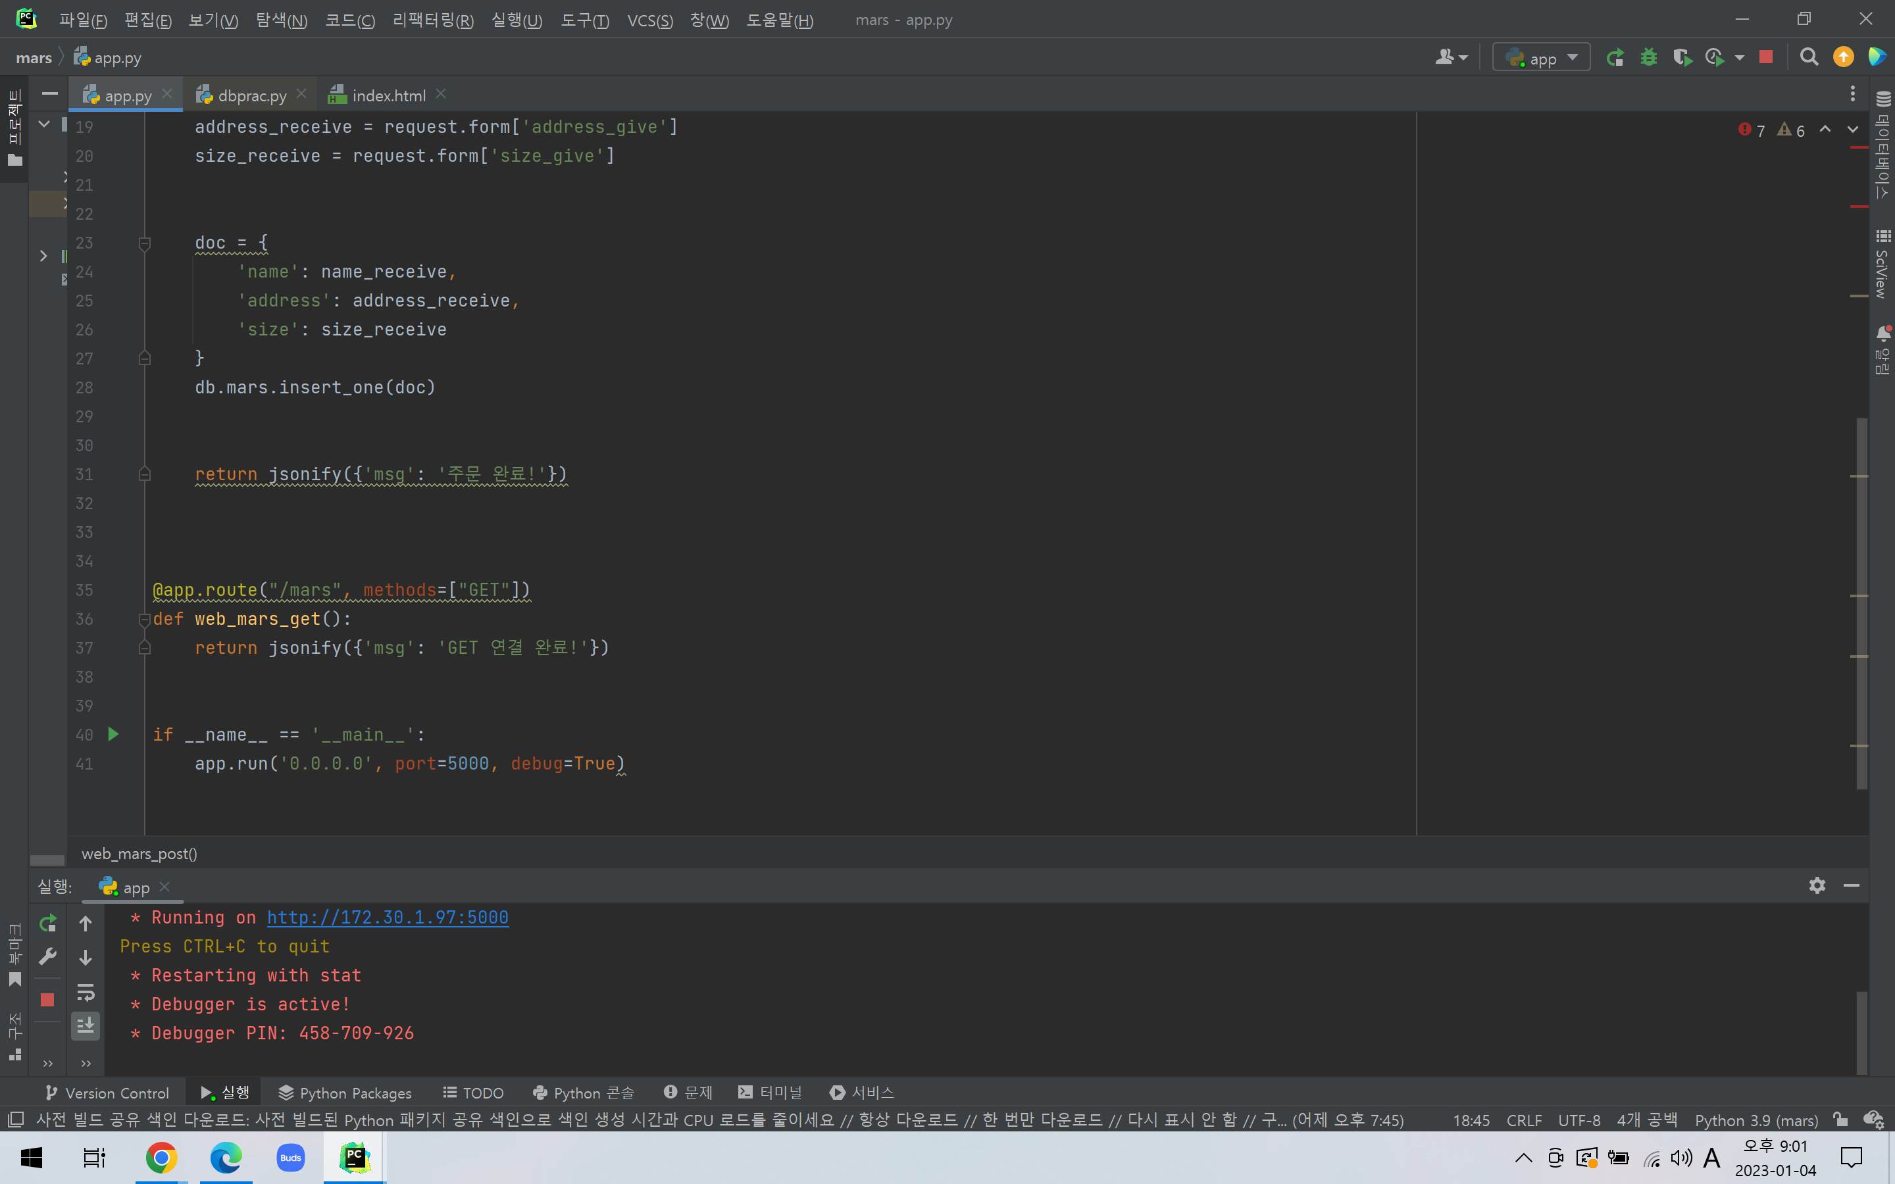This screenshot has width=1895, height=1184.
Task: Expand the collapsed project tree node
Action: 44,256
